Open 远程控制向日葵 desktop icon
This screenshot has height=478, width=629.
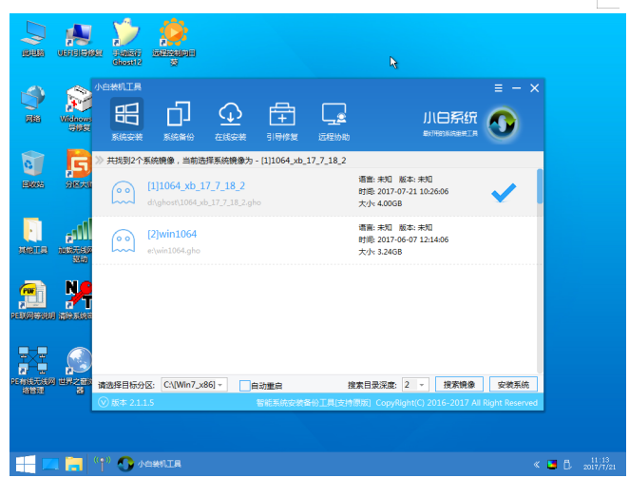pos(174,42)
